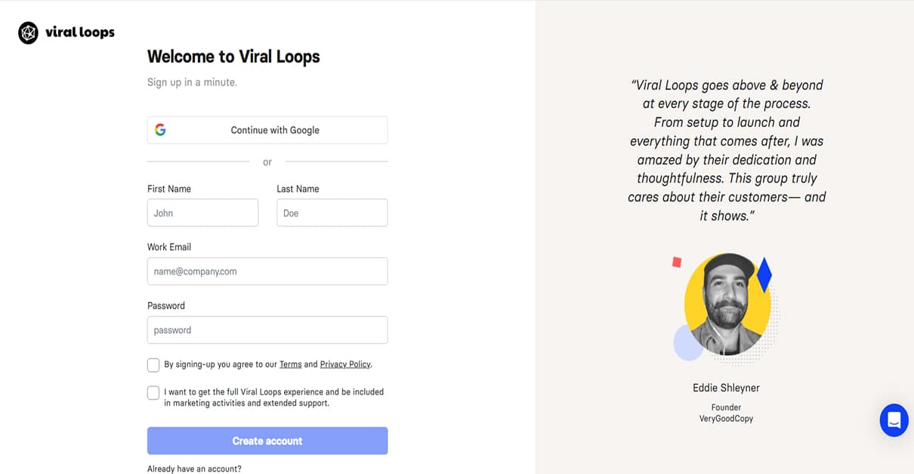Open the Terms link

tap(291, 364)
